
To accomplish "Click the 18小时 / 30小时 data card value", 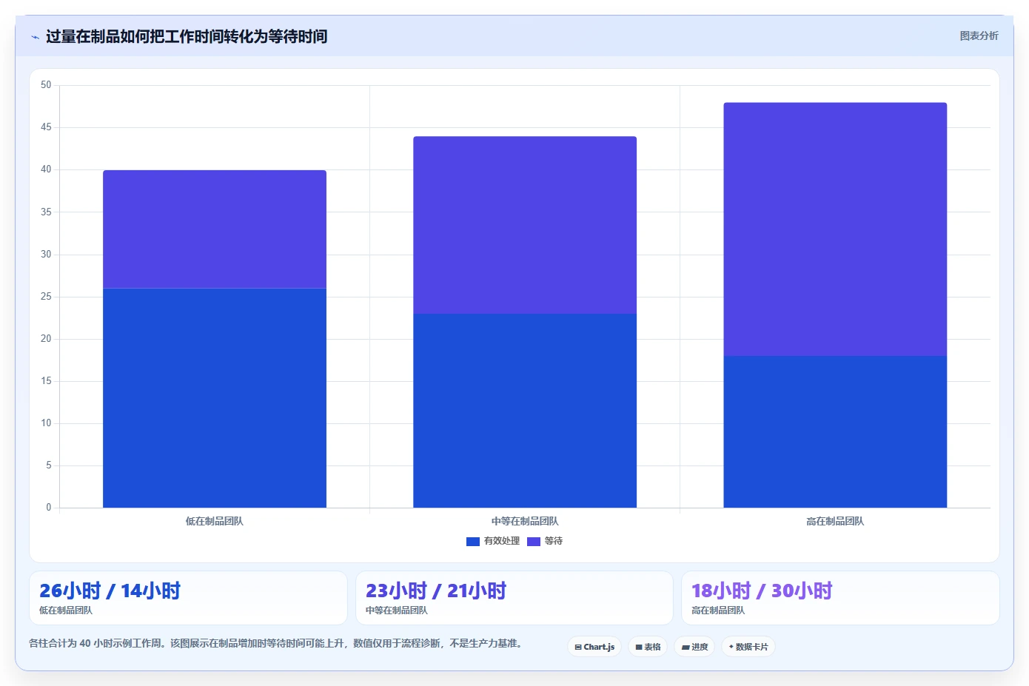I will click(x=762, y=591).
